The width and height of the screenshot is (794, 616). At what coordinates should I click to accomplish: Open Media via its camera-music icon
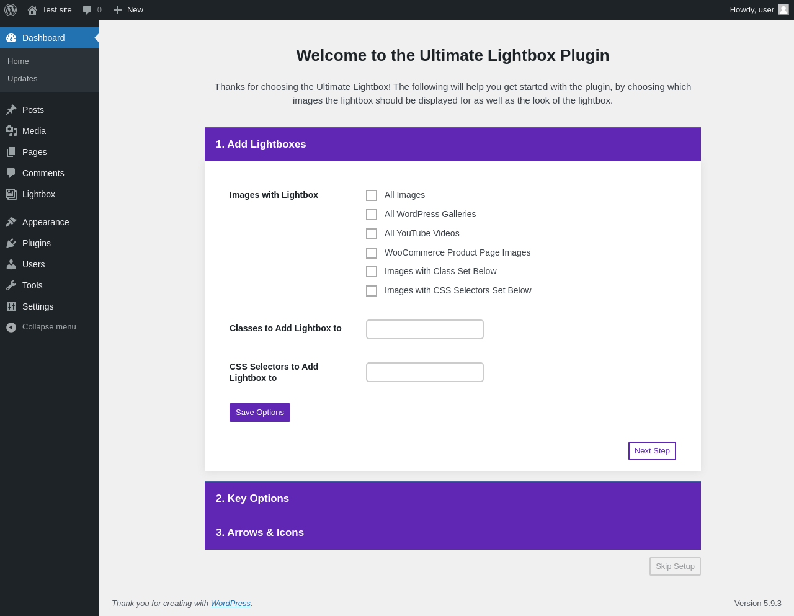[x=11, y=131]
